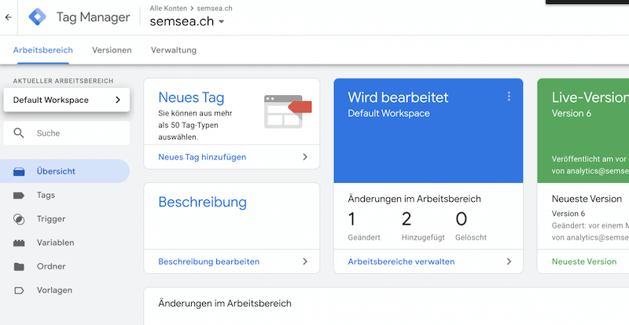Click the green Neueste Version link
The image size is (629, 325).
[x=584, y=261]
